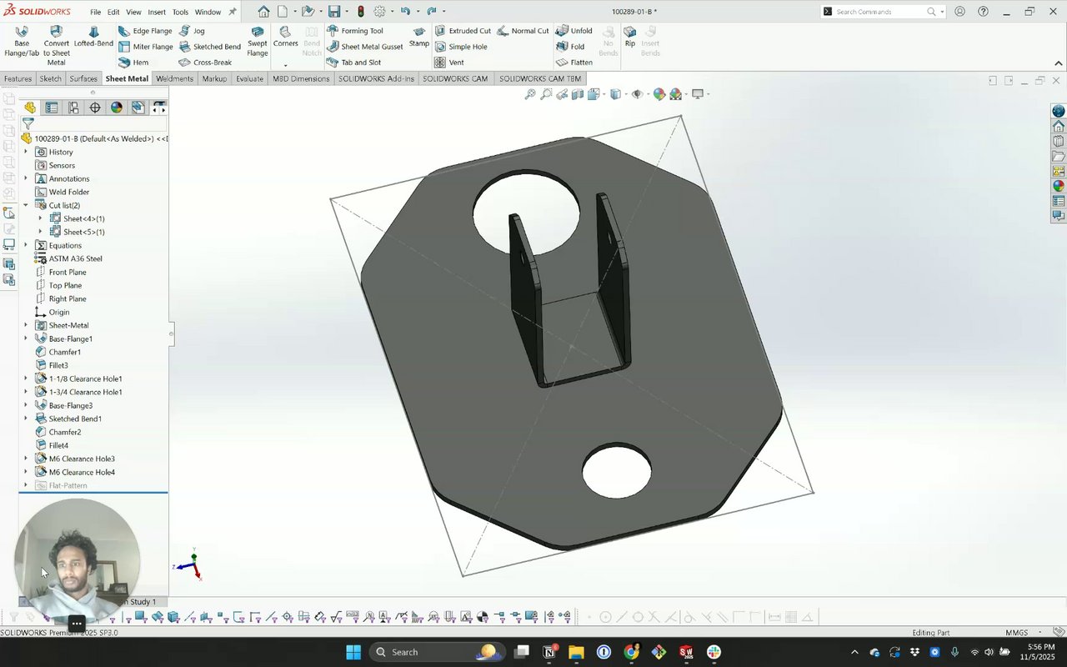The height and width of the screenshot is (667, 1067).
Task: Open the Tools menu
Action: click(180, 12)
